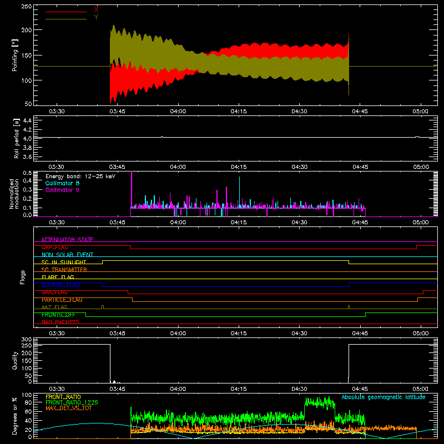This screenshot has height=444, width=444.
Task: Click the PARTICLE_FLAG label
Action: [x=62, y=300]
